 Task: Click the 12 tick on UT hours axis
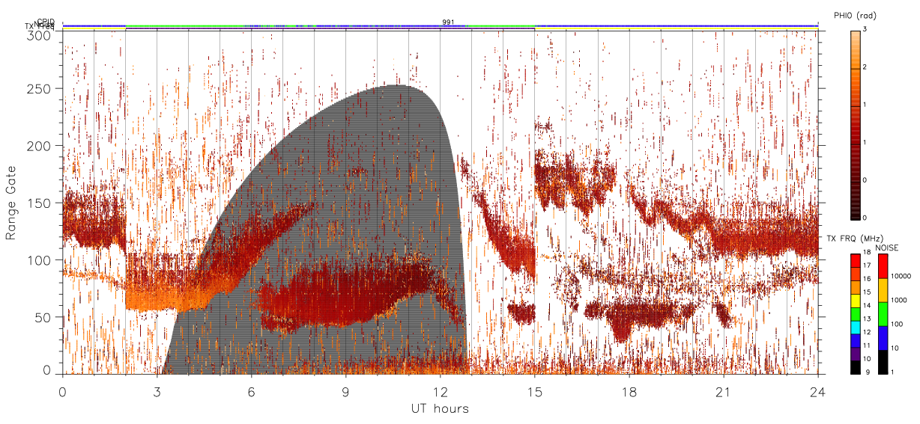(x=441, y=392)
